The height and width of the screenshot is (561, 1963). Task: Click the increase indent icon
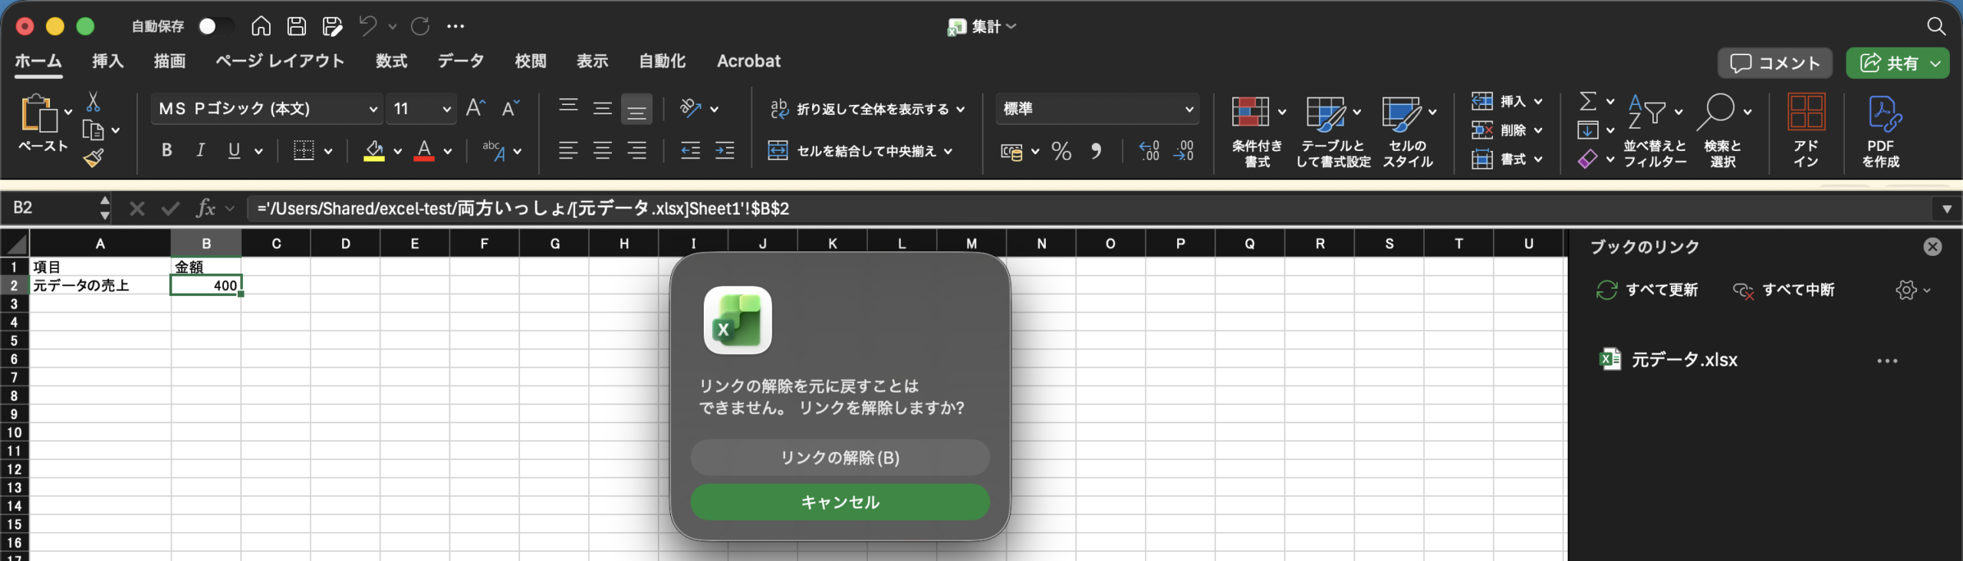pyautogui.click(x=725, y=151)
